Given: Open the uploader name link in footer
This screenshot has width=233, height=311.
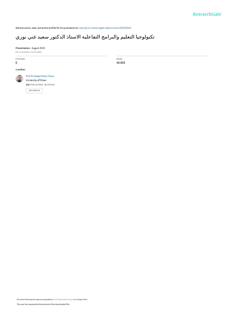Looking at the screenshot, I should tap(63, 299).
